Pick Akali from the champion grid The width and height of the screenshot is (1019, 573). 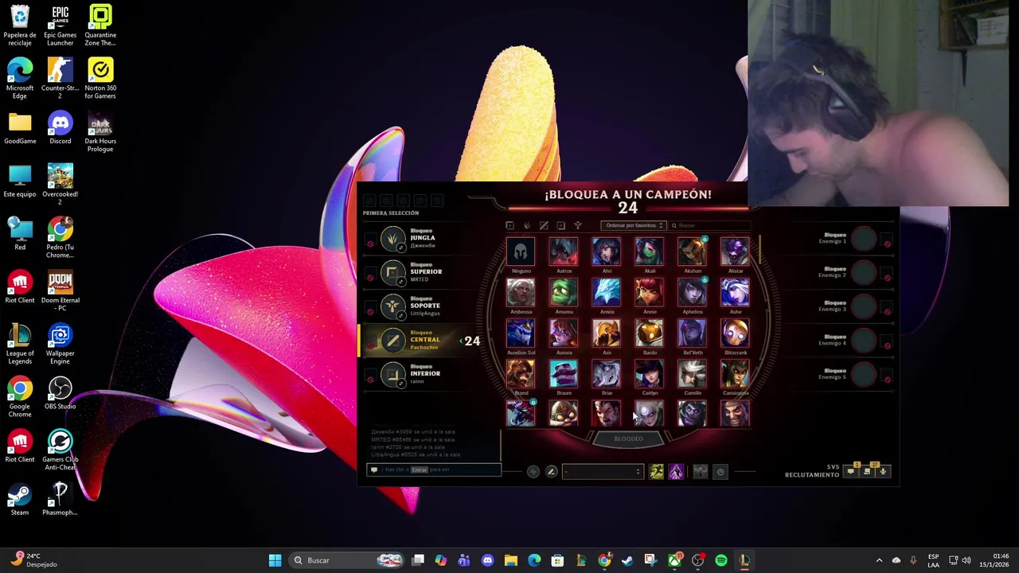[650, 252]
